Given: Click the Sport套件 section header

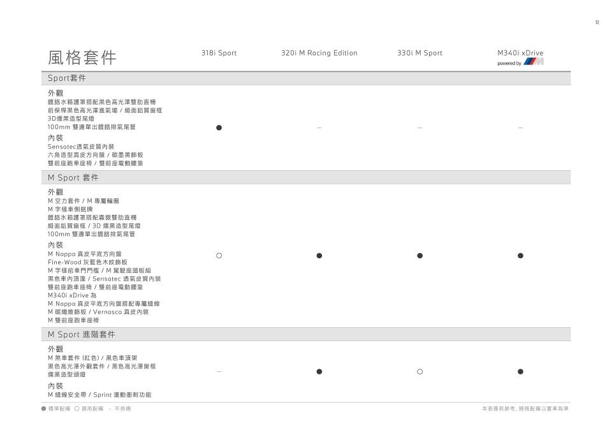Looking at the screenshot, I should (306, 78).
